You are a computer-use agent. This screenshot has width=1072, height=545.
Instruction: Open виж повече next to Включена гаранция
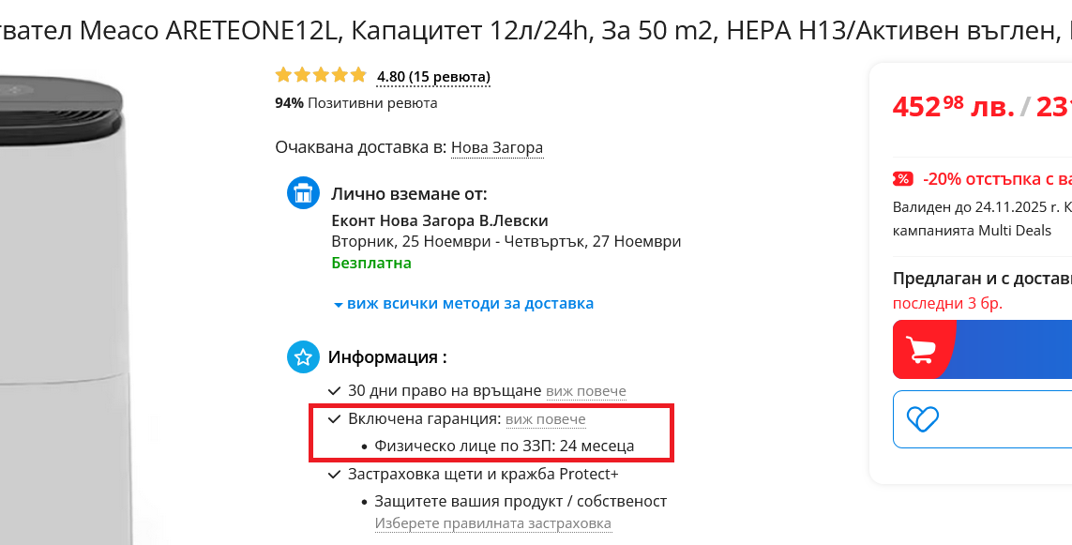click(x=546, y=419)
